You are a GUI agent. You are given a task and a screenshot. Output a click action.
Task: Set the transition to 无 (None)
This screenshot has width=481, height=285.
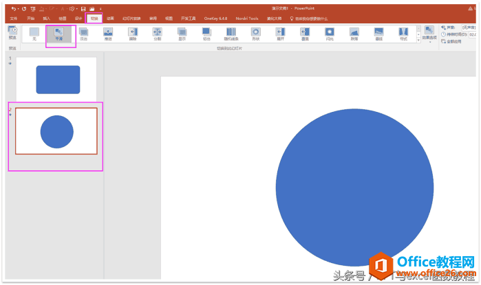coord(34,34)
